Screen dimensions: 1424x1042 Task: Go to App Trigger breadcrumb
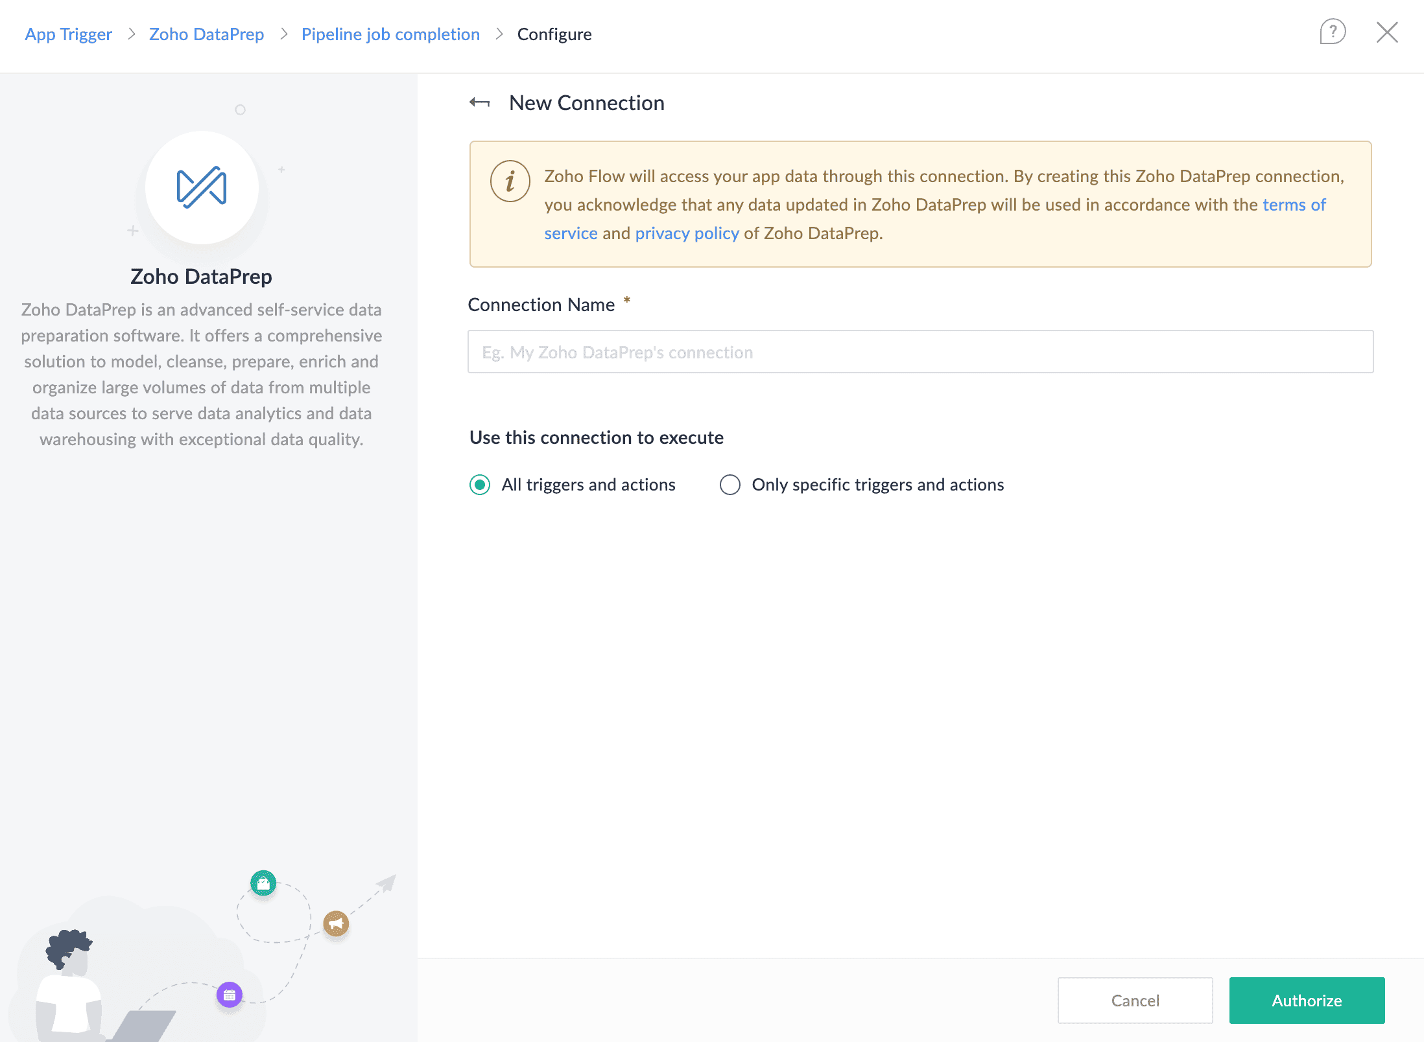[68, 34]
